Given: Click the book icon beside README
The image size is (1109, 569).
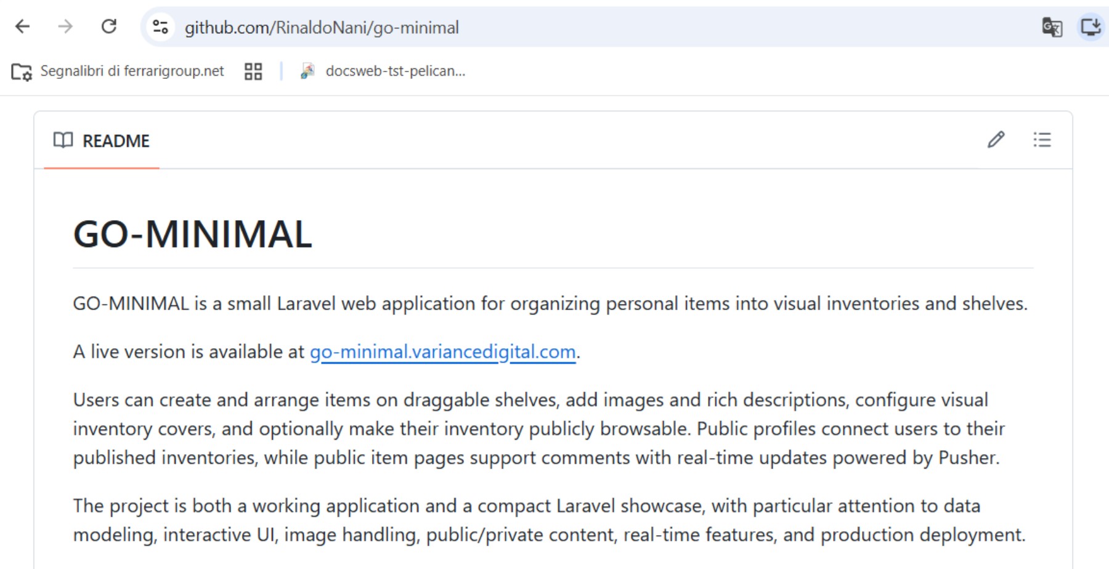Looking at the screenshot, I should pos(63,141).
